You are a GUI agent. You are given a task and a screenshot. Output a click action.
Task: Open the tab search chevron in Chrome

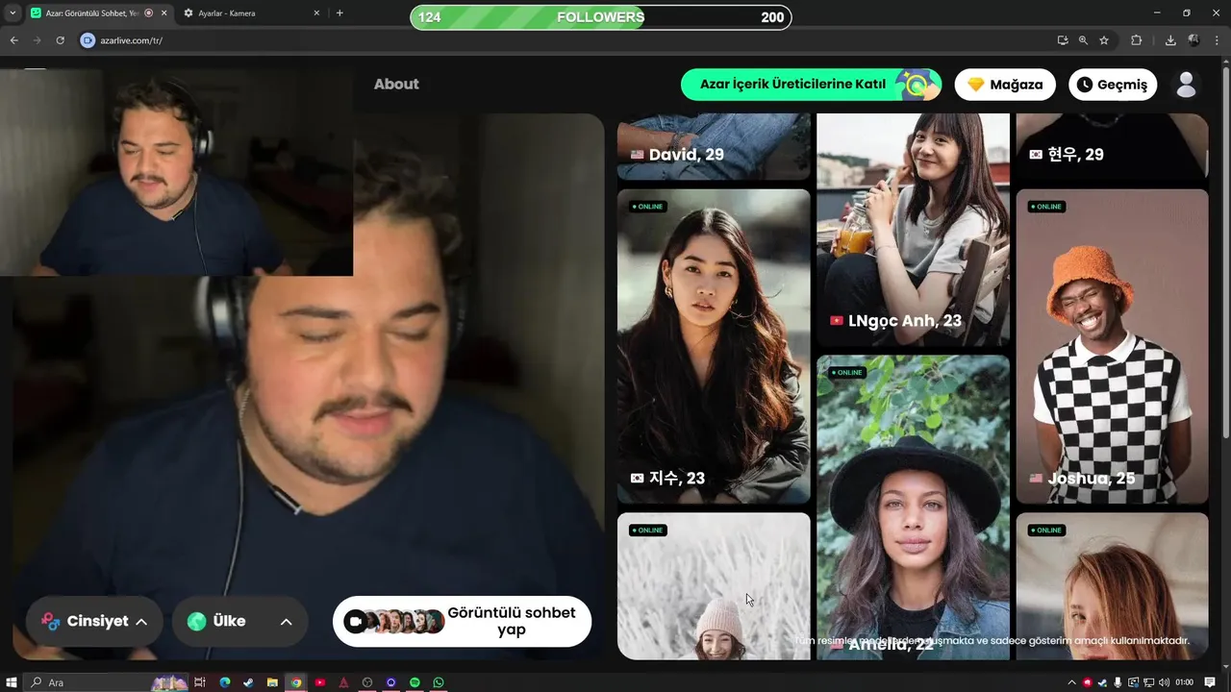point(13,13)
